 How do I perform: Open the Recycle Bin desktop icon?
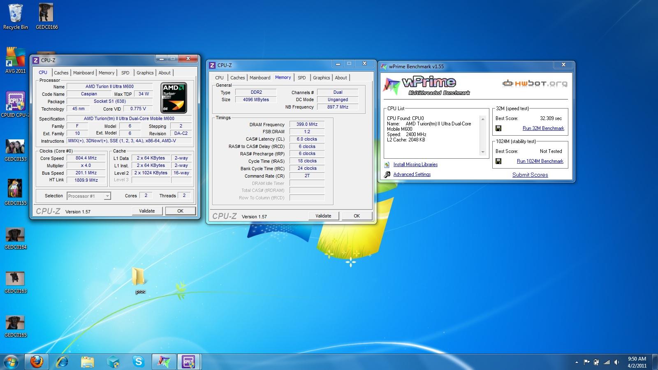coord(16,16)
